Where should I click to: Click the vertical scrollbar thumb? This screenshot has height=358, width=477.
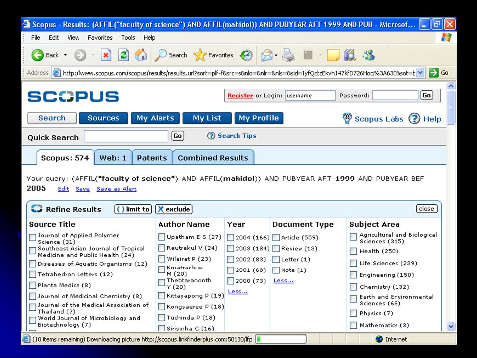[x=451, y=107]
